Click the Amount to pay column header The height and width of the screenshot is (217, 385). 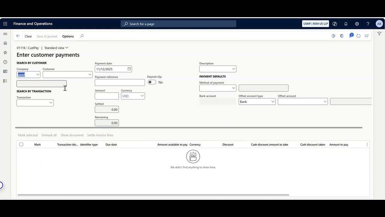click(x=339, y=145)
